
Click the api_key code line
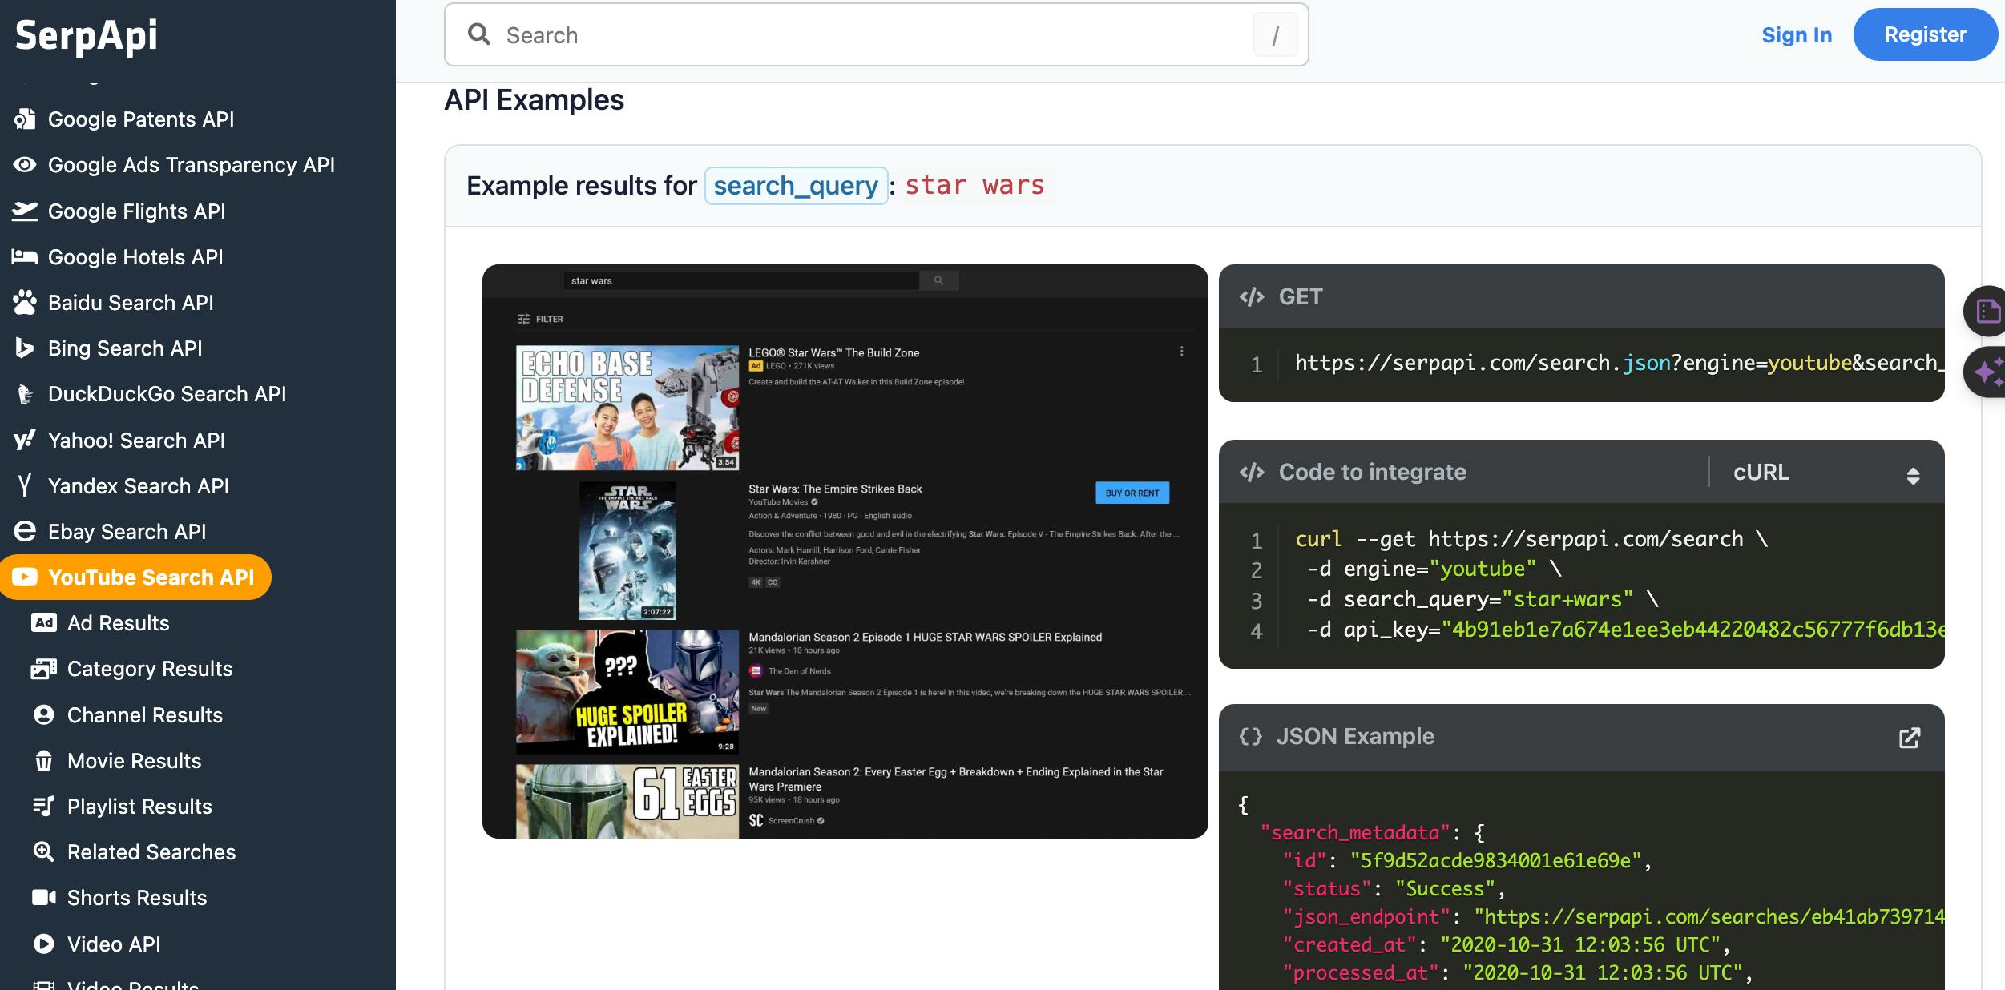[x=1625, y=630]
